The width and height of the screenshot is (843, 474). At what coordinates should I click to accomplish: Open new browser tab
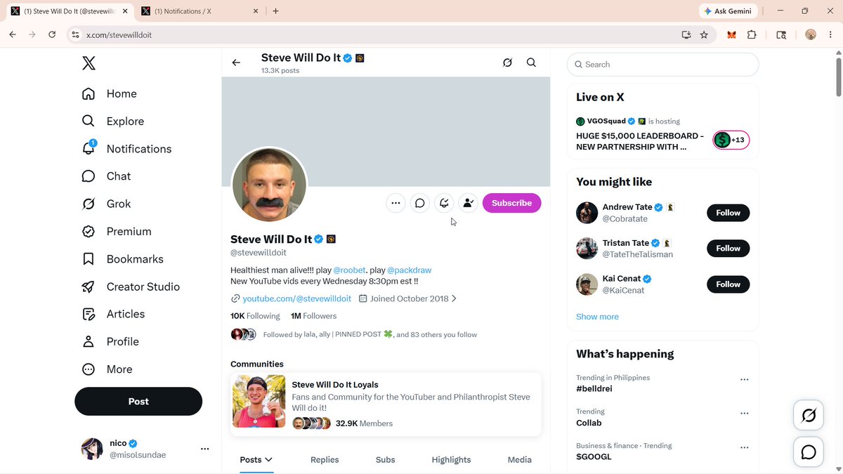click(275, 11)
